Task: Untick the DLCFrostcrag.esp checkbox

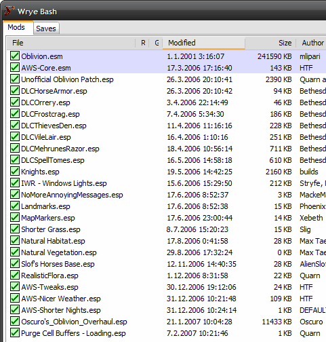Action: tap(15, 113)
